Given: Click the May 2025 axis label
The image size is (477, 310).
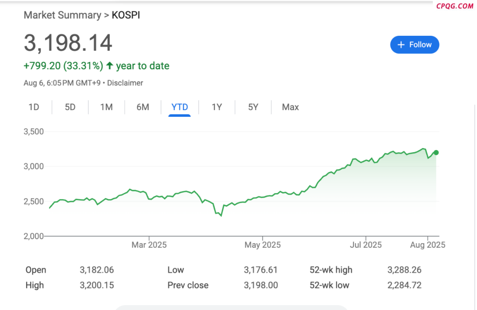Looking at the screenshot, I should coord(262,245).
